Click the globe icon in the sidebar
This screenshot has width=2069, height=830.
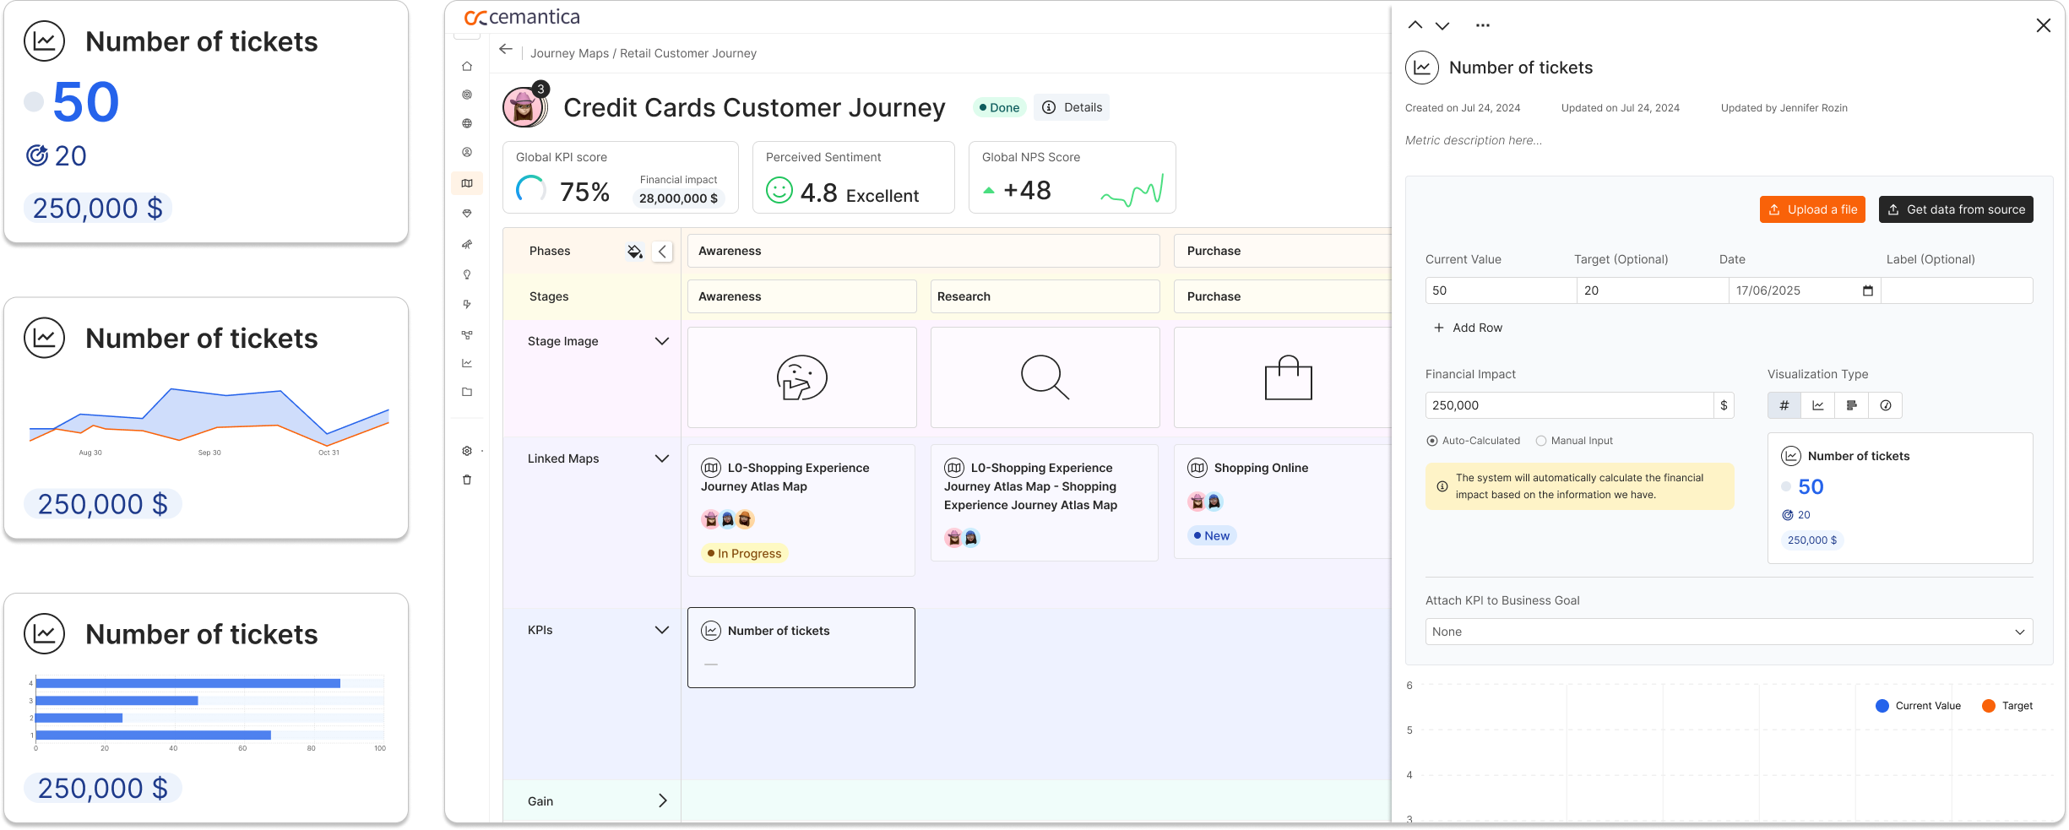coord(467,123)
